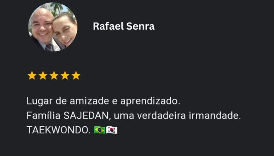Select the third middle rating star
Image resolution: width=274 pixels, height=156 pixels.
pos(54,76)
